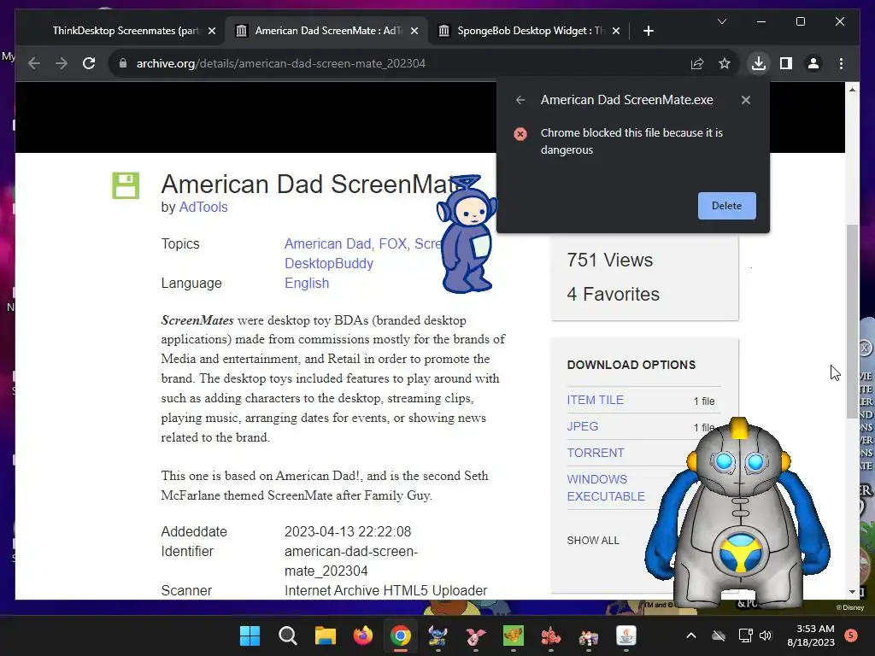This screenshot has width=875, height=656.
Task: Open the Chrome downloads icon
Action: 759,63
